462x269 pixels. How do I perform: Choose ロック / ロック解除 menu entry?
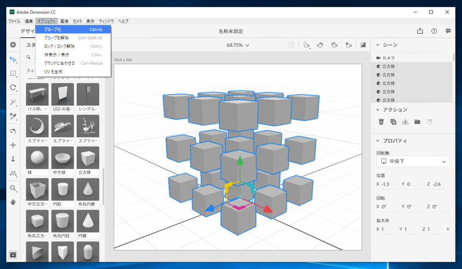[73, 46]
